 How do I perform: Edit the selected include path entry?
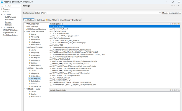175,24
